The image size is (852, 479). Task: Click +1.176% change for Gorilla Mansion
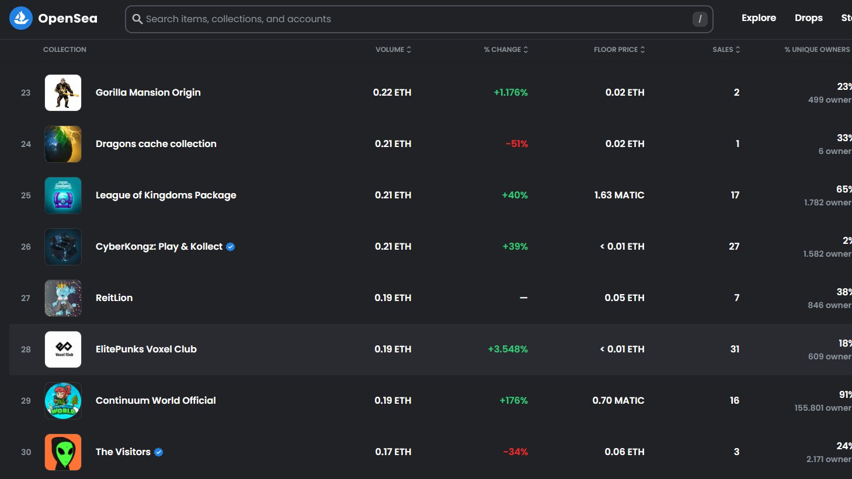pos(511,92)
